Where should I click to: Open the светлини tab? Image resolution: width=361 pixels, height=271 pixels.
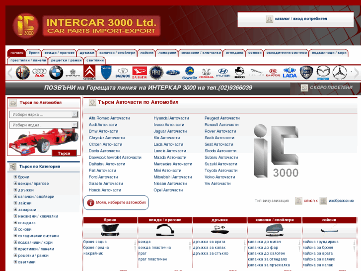95,61
